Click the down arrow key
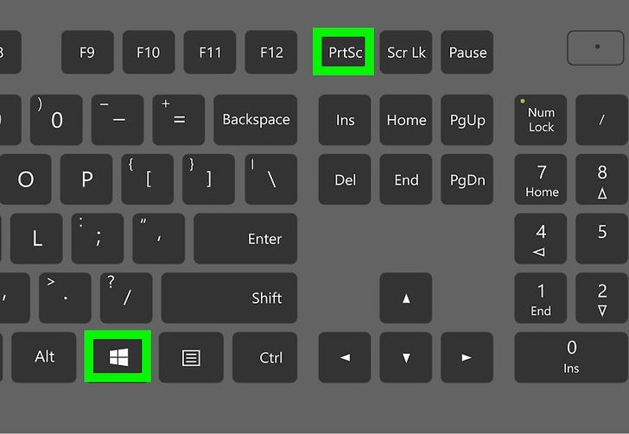The height and width of the screenshot is (434, 629). (406, 357)
